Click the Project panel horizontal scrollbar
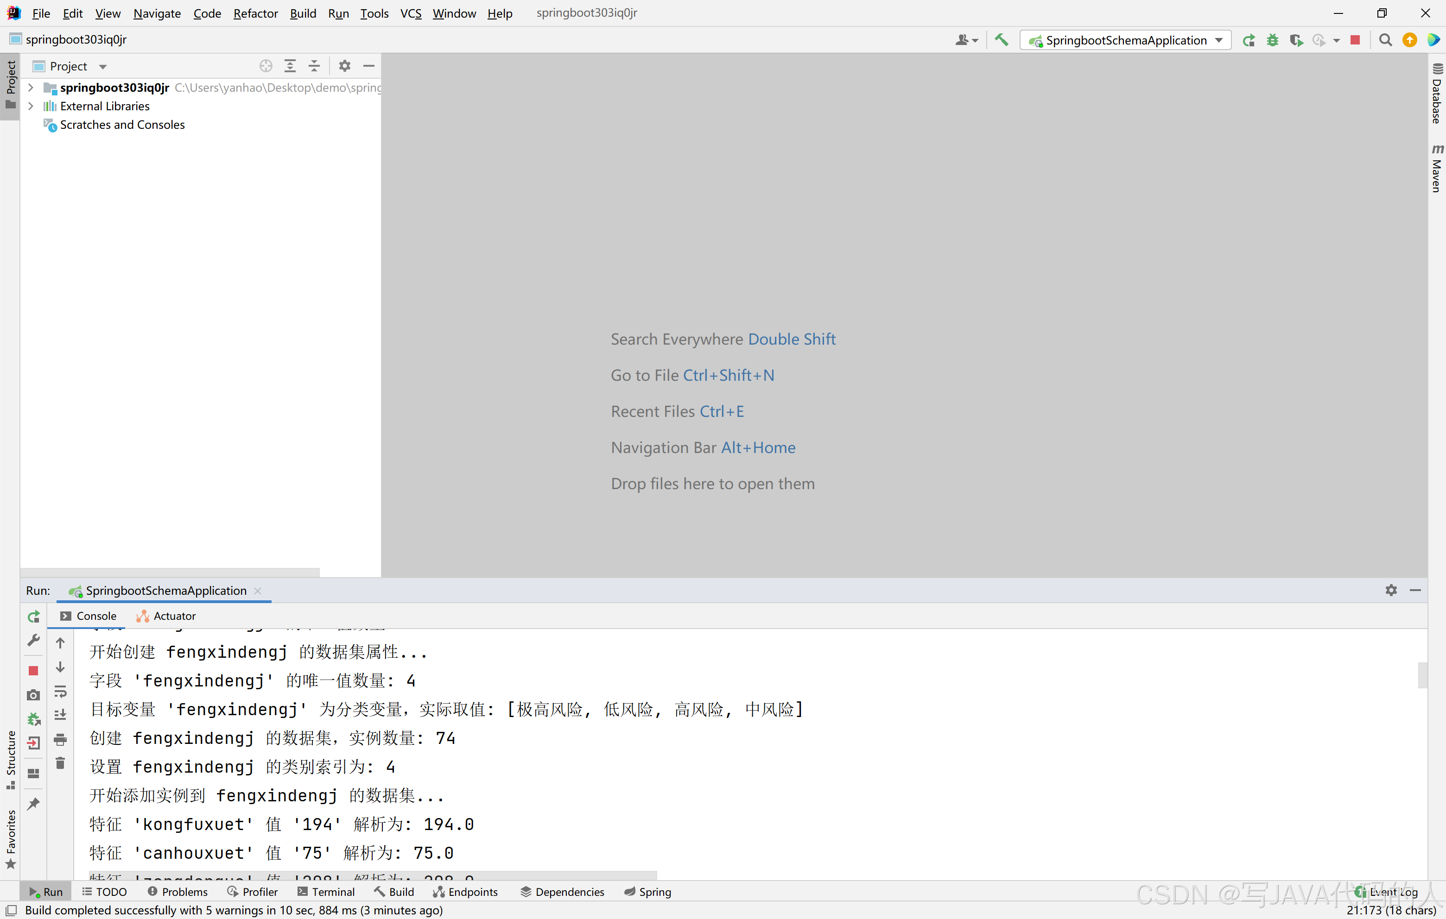 coord(170,572)
